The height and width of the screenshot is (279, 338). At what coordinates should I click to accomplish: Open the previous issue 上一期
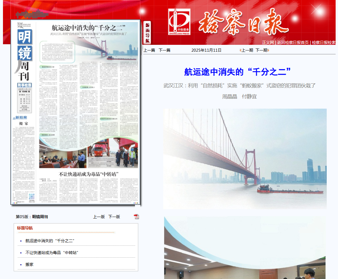247,50
